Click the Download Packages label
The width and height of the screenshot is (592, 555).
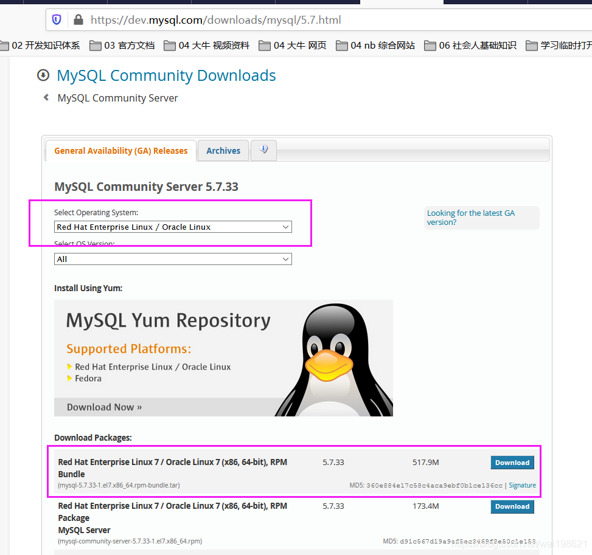pos(93,438)
